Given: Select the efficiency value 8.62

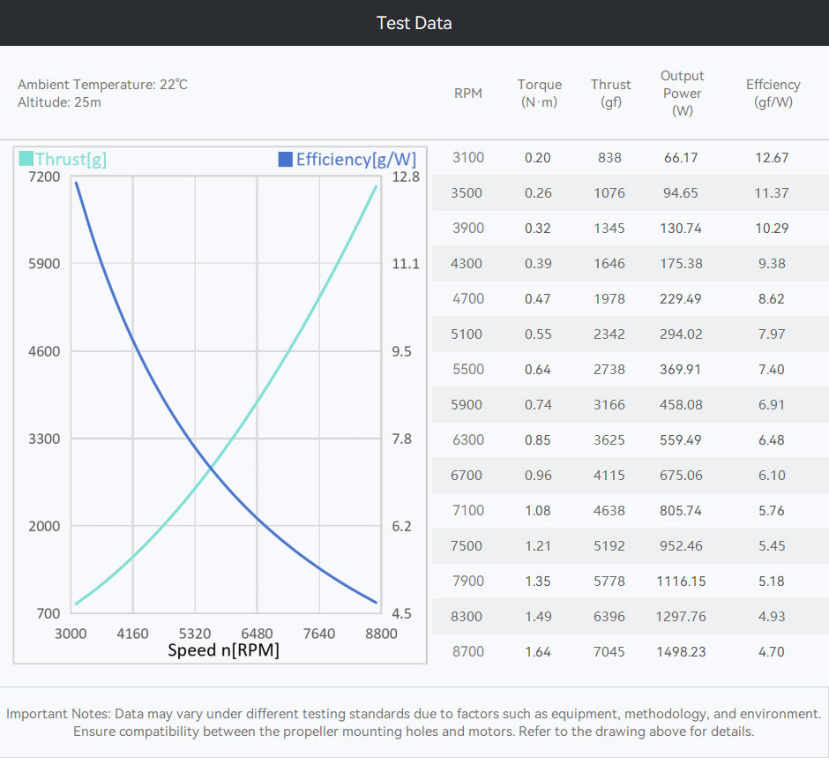Looking at the screenshot, I should pyautogui.click(x=772, y=299).
